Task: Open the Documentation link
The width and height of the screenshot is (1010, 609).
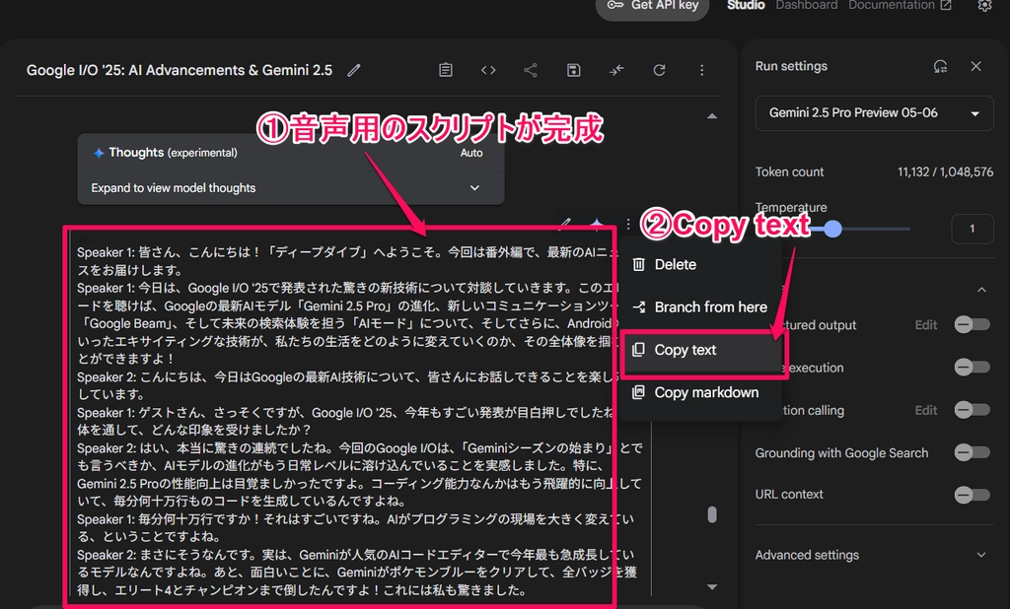Action: tap(900, 6)
